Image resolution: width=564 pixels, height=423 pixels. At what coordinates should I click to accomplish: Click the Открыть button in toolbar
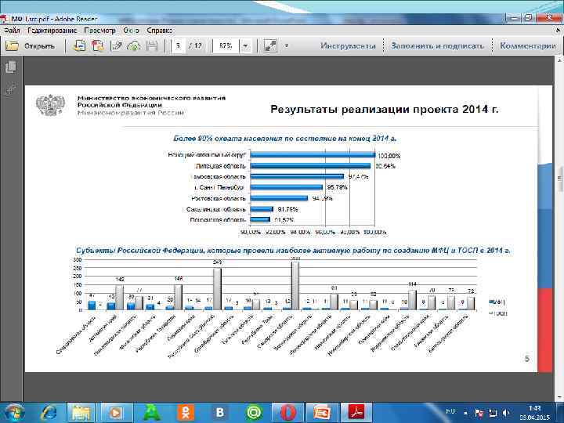click(31, 46)
